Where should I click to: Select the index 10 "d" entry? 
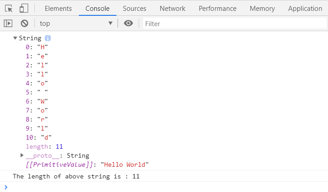pyautogui.click(x=39, y=137)
